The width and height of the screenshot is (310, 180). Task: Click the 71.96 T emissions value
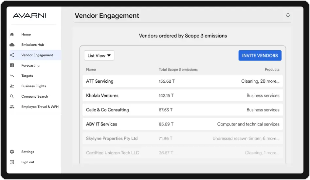click(166, 139)
